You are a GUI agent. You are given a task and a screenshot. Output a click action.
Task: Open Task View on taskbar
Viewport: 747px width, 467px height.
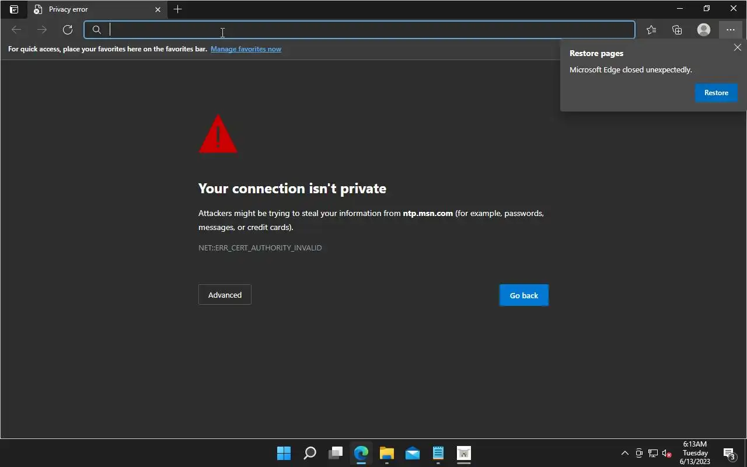(336, 453)
